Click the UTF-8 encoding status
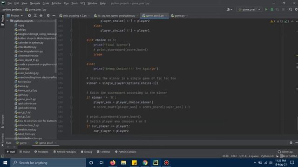The height and width of the screenshot is (167, 298). click(243, 156)
